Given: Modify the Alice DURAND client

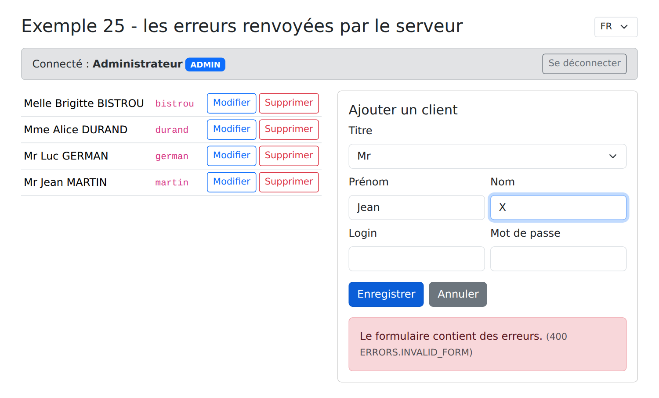Looking at the screenshot, I should pyautogui.click(x=232, y=129).
